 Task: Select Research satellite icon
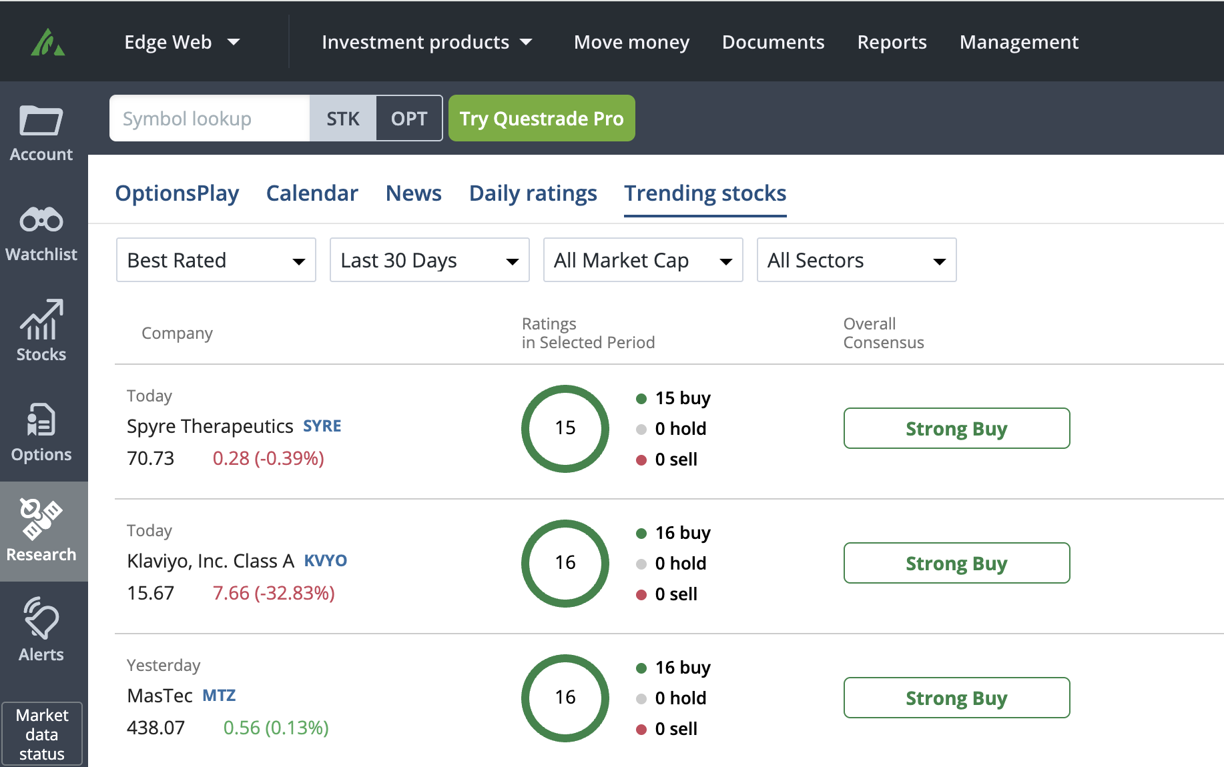[x=41, y=519]
